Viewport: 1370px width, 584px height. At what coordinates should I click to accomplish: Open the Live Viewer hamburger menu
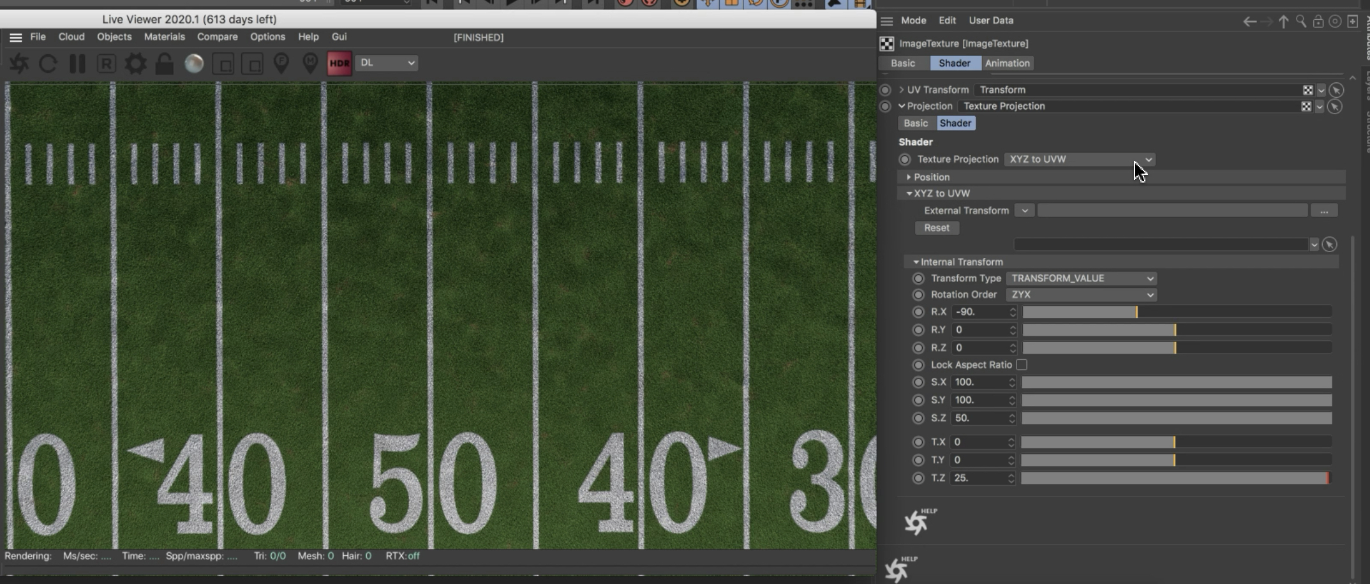16,38
